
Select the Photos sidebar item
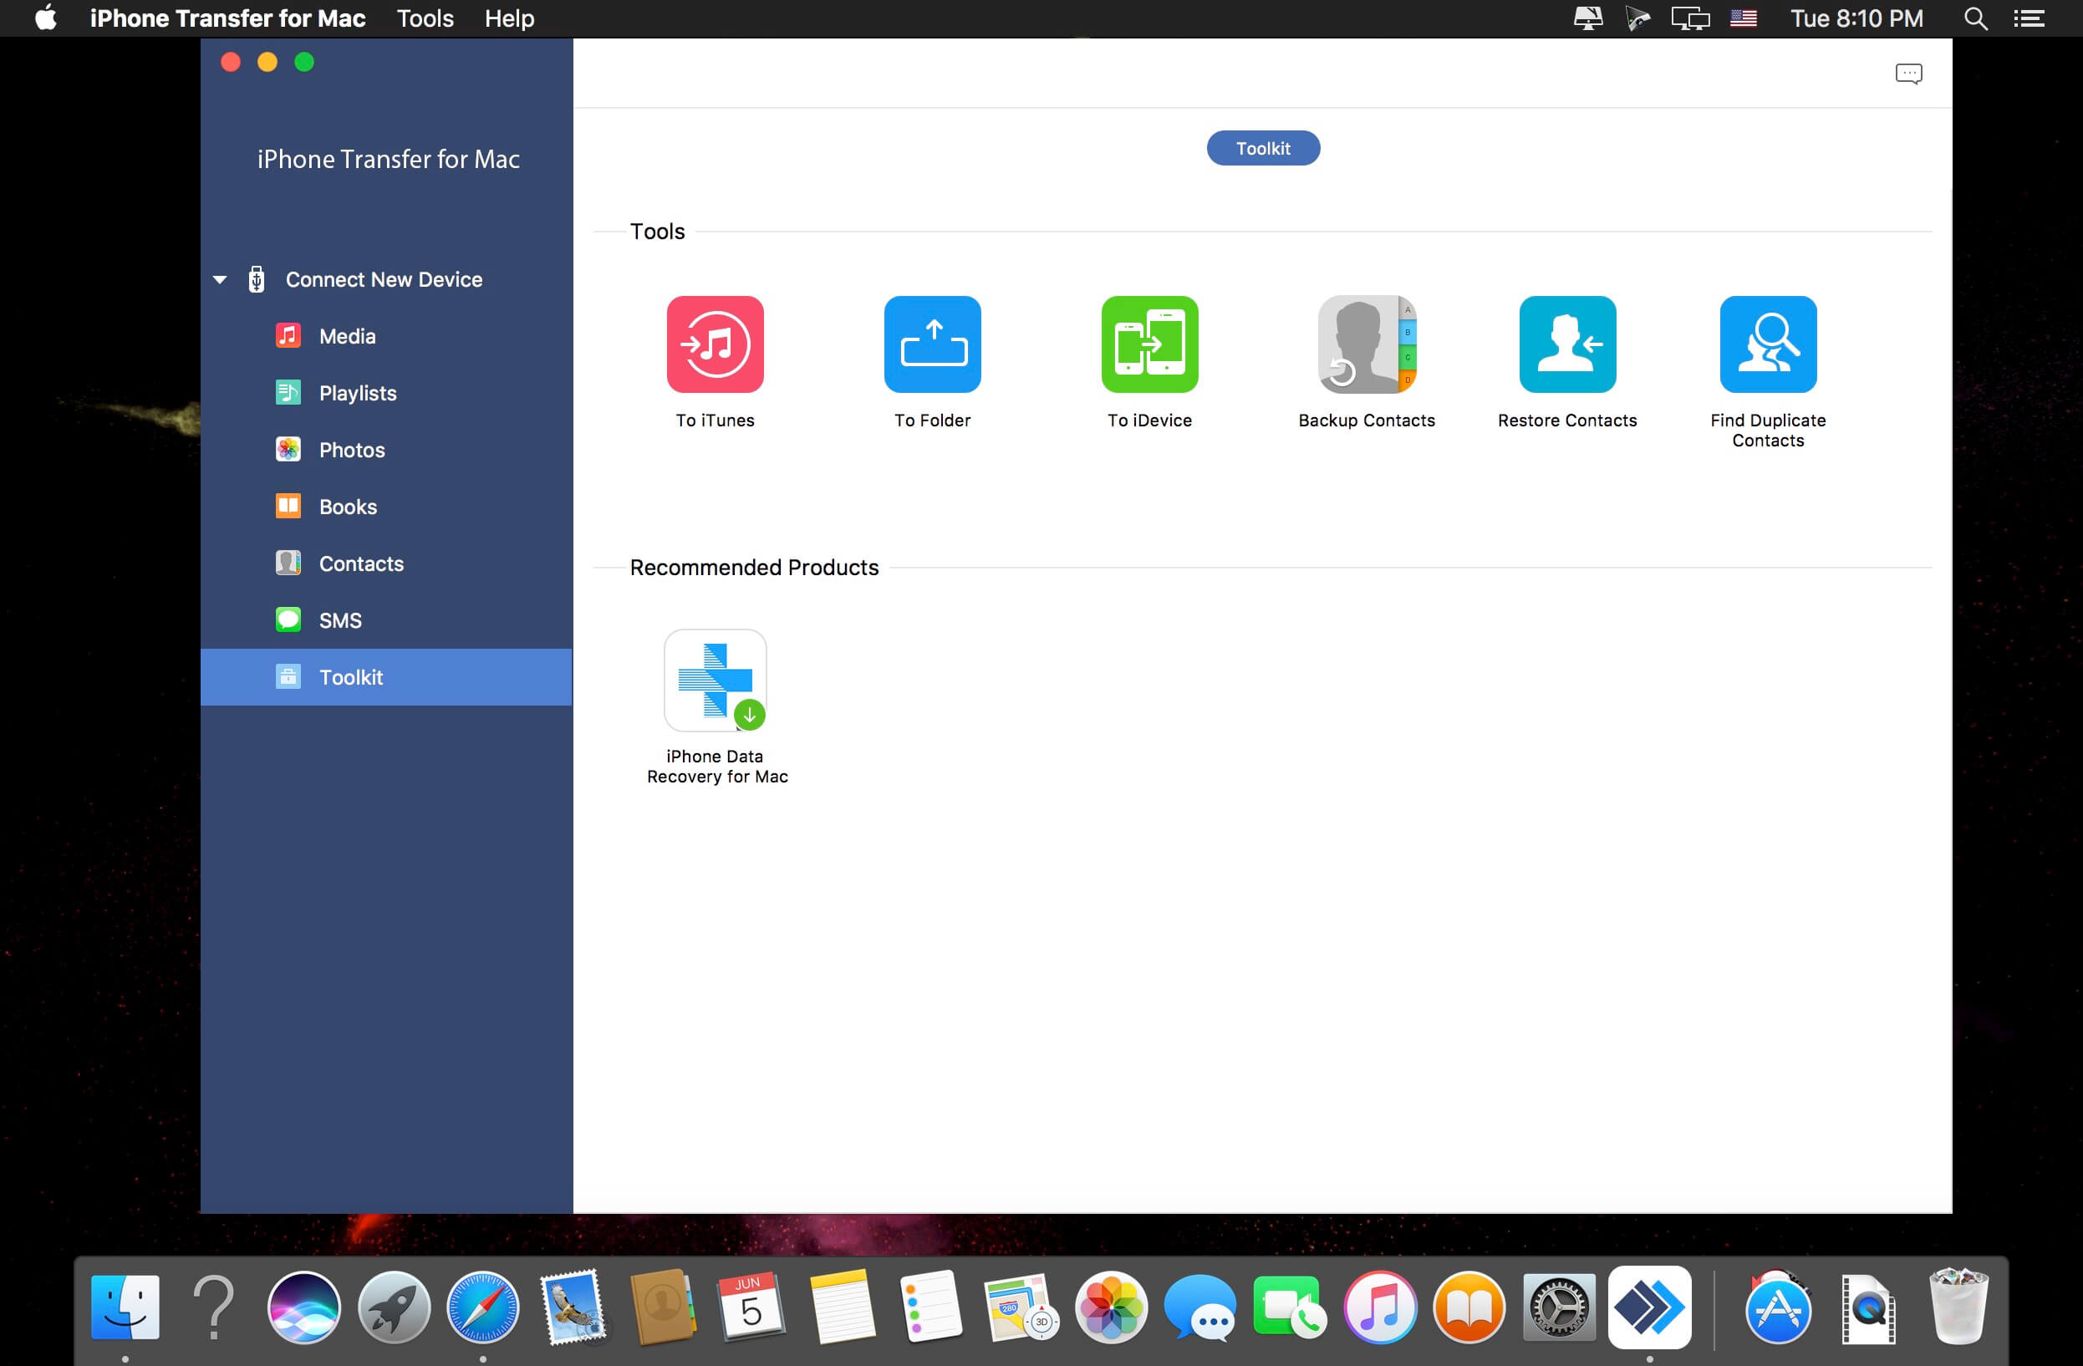[x=352, y=450]
